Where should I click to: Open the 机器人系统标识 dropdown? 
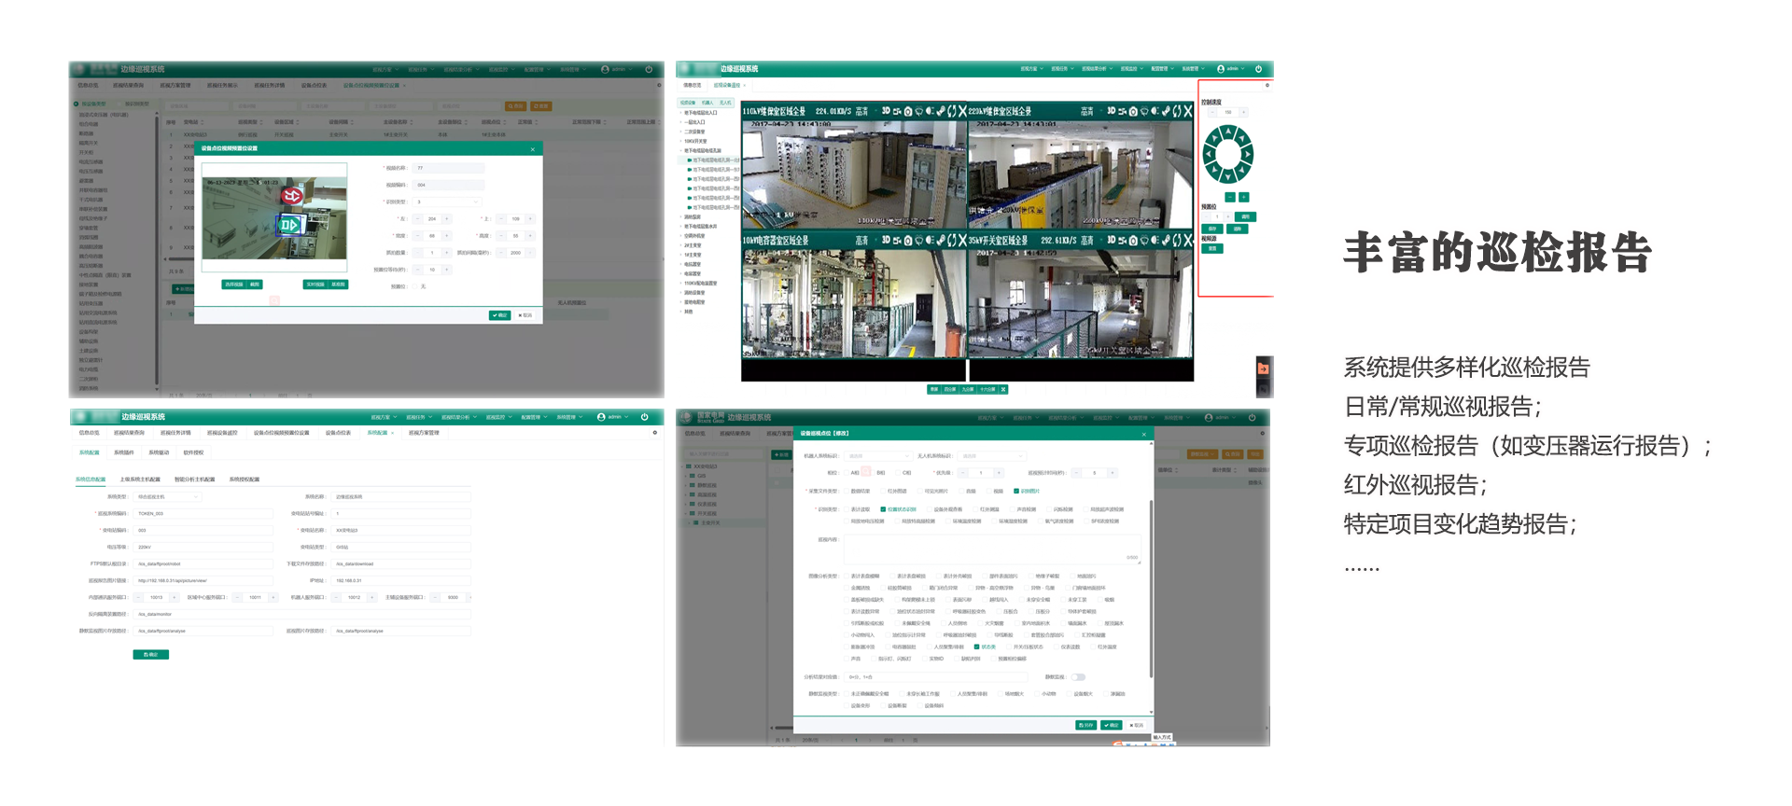(877, 456)
